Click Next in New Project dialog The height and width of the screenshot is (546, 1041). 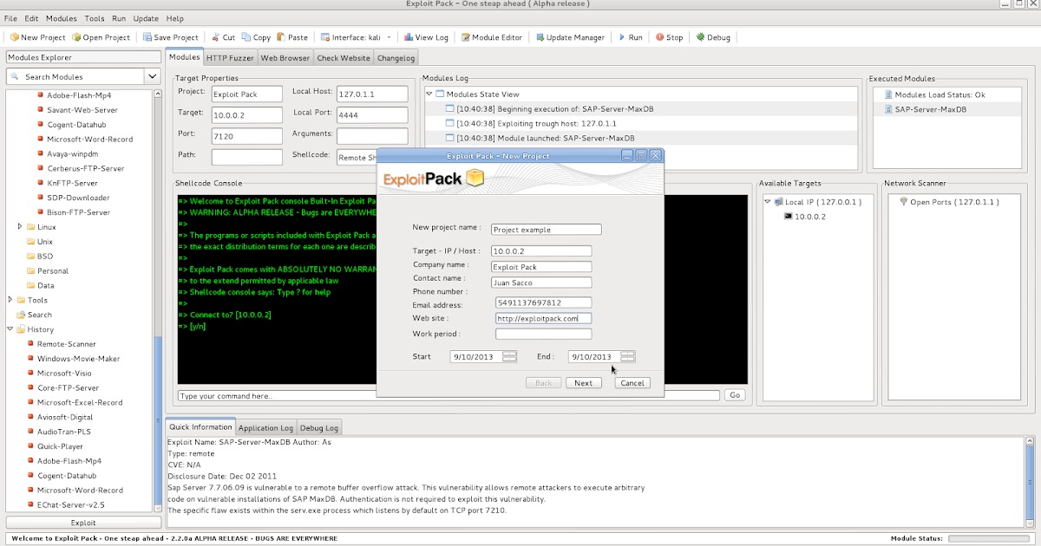(584, 383)
